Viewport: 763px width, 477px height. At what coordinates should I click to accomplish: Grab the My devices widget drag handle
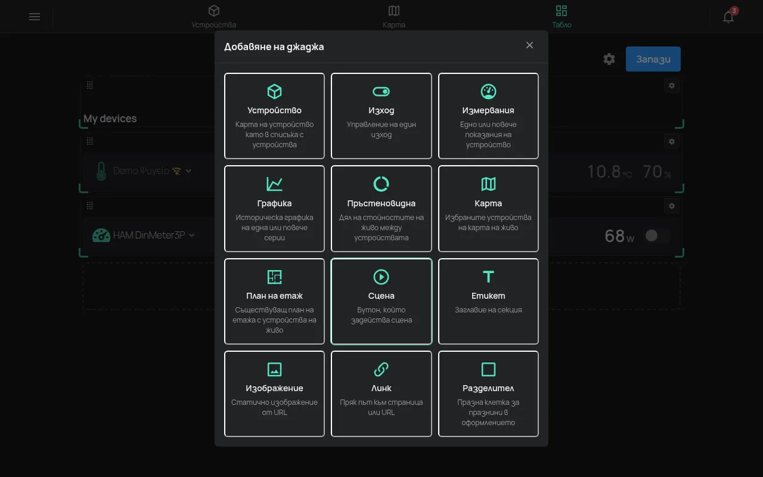pos(90,85)
